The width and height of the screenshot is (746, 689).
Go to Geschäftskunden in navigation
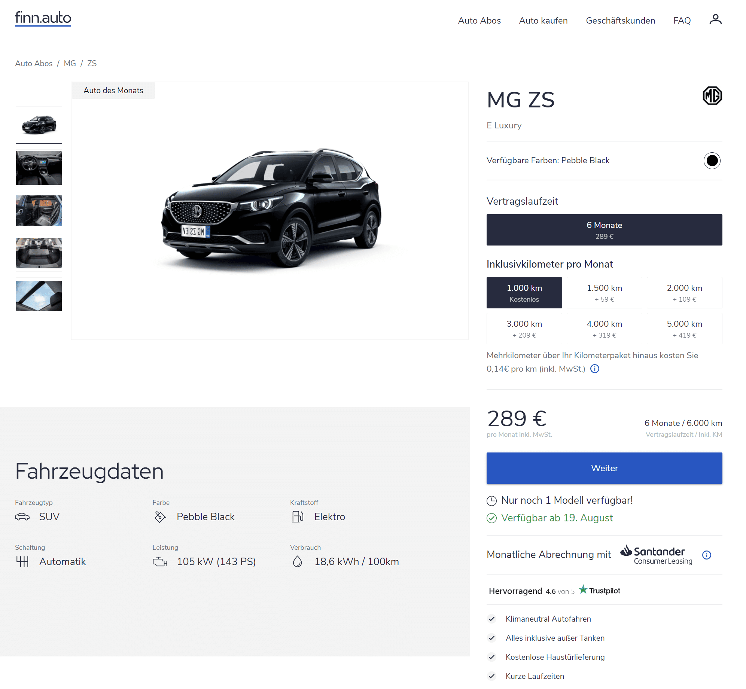coord(620,21)
